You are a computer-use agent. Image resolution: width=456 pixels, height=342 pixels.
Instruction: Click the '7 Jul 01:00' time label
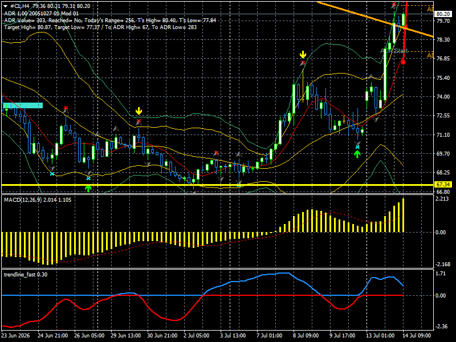coord(269,336)
